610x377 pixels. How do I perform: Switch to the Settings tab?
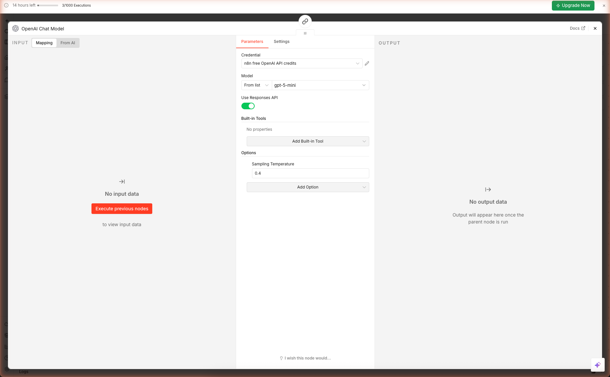pyautogui.click(x=281, y=42)
